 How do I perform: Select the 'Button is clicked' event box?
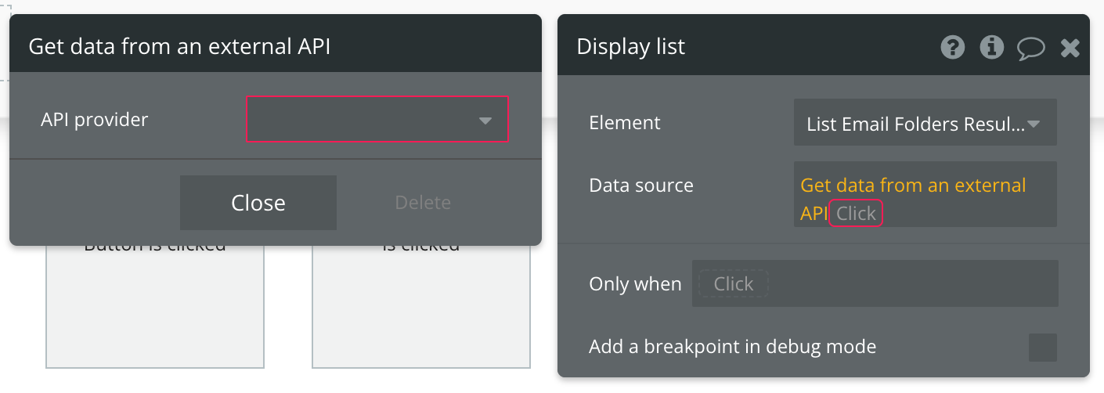[155, 305]
